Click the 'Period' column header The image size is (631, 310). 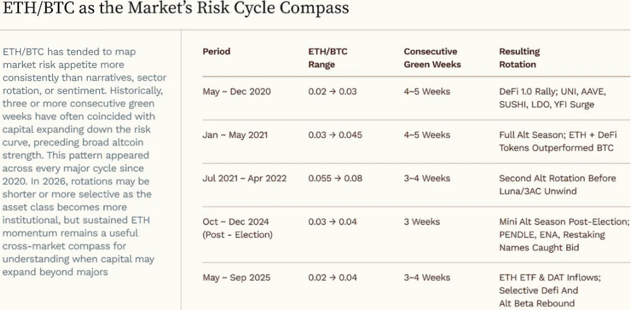216,51
